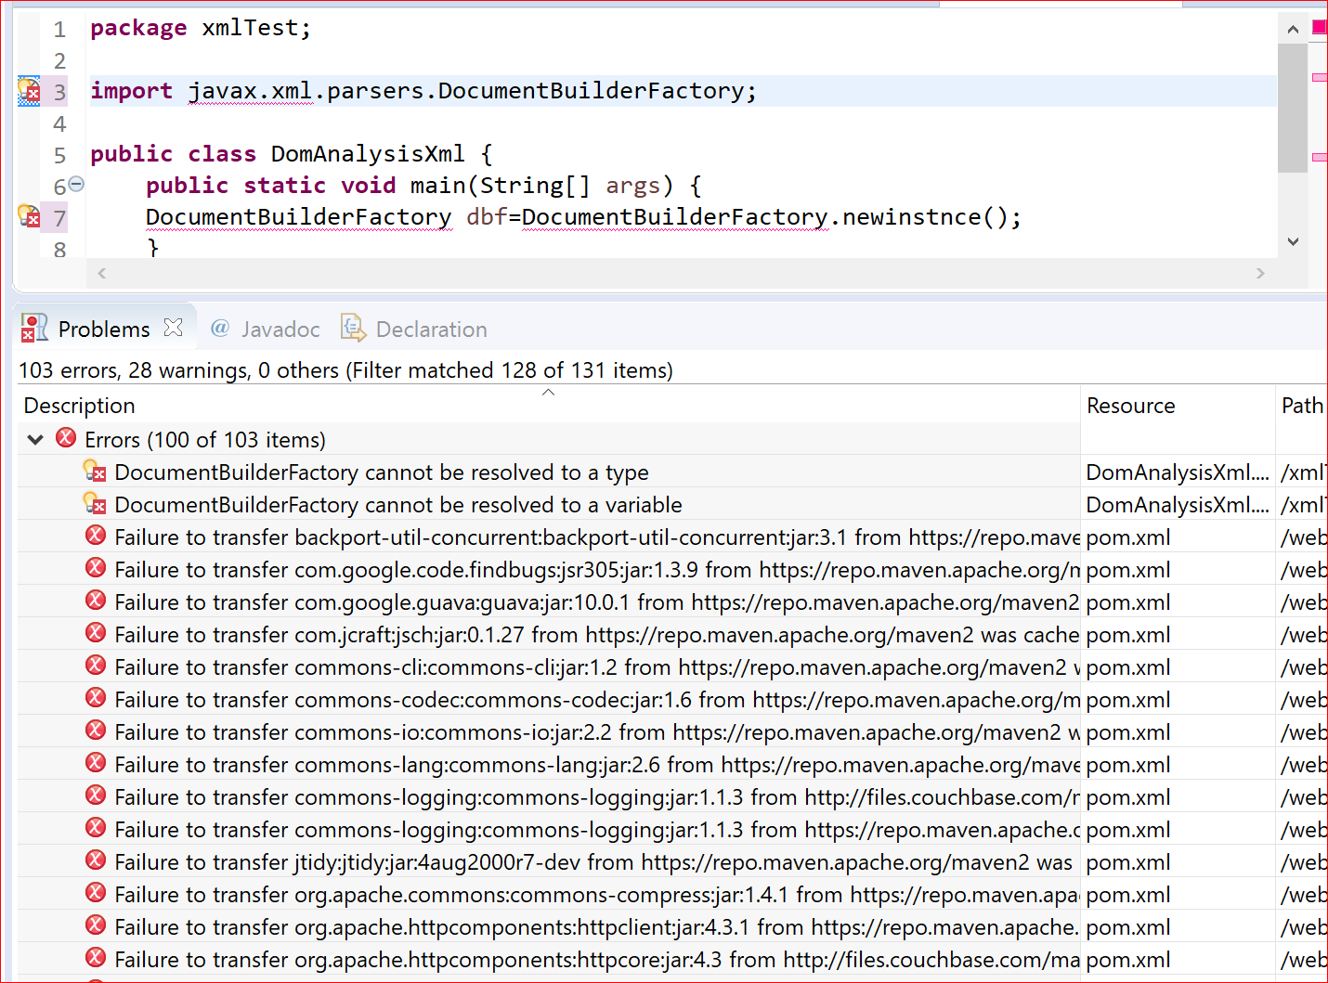Collapse the main method fold toggle on line 6
Image resolution: width=1328 pixels, height=983 pixels.
77,184
